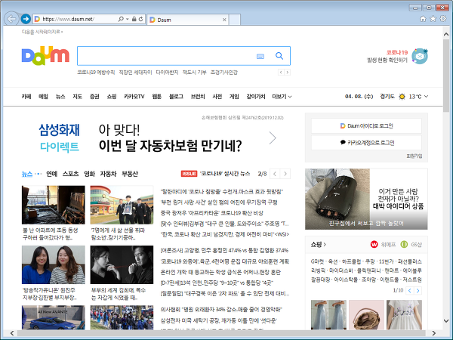Open the blue All New AVANTE car thumbnail
Image resolution: width=453 pixels, height=340 pixels.
tap(54, 317)
